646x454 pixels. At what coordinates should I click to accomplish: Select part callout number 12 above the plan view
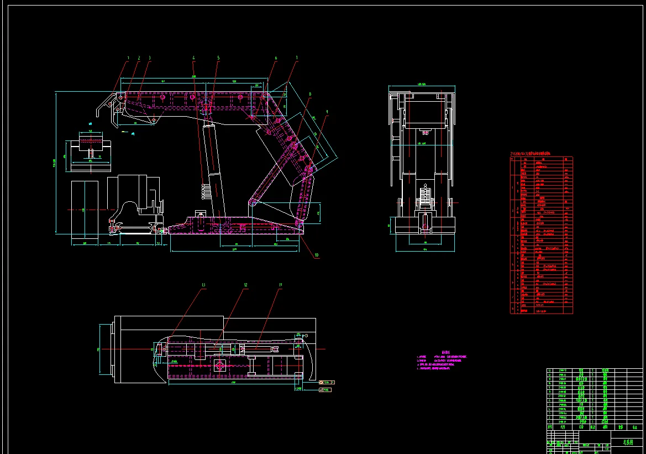point(245,285)
